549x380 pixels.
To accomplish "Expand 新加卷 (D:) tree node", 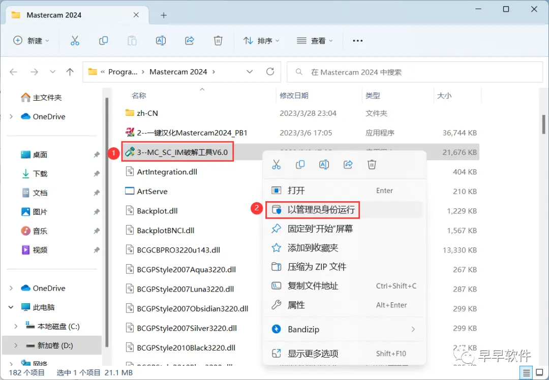I will click(x=16, y=345).
